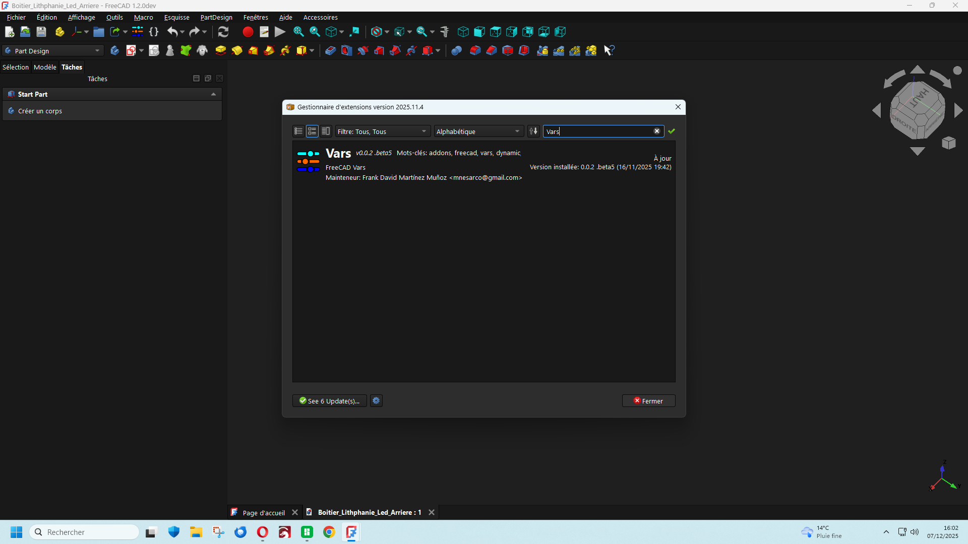Click the See 6 Update(s) button
Screen dimensions: 968x544
tap(329, 400)
